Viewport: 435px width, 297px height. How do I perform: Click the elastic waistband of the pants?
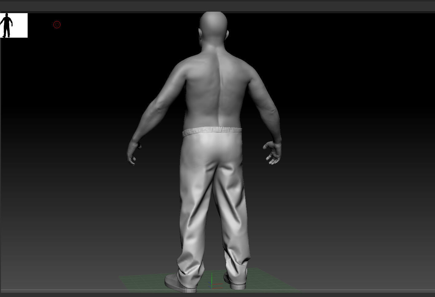click(x=212, y=132)
